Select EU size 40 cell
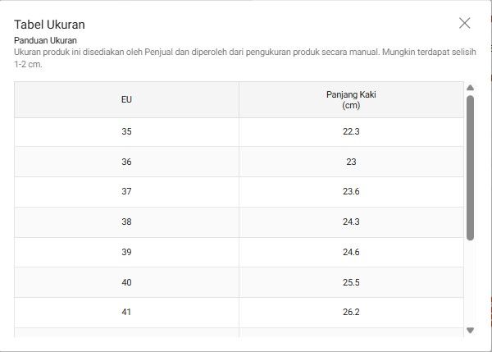 [x=126, y=282]
